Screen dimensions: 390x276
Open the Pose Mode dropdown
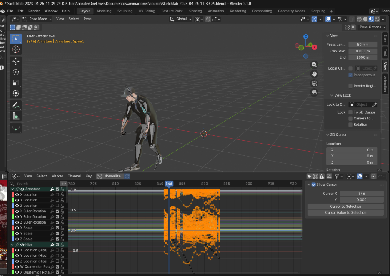37,19
